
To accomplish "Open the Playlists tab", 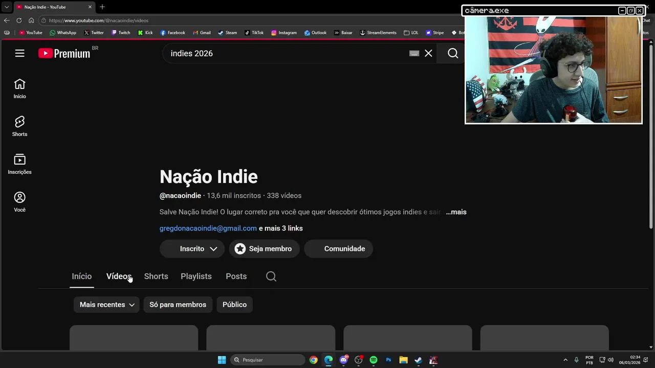I will click(x=196, y=277).
